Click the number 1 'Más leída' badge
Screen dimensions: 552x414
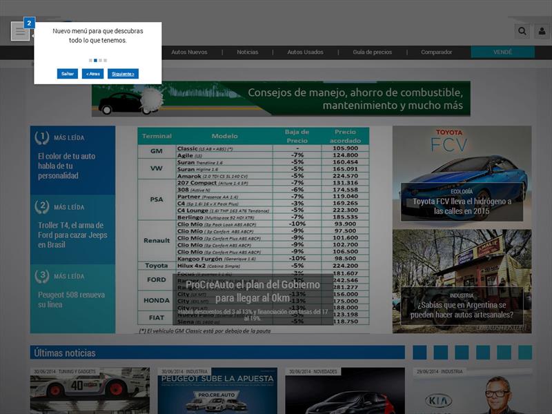coord(42,137)
